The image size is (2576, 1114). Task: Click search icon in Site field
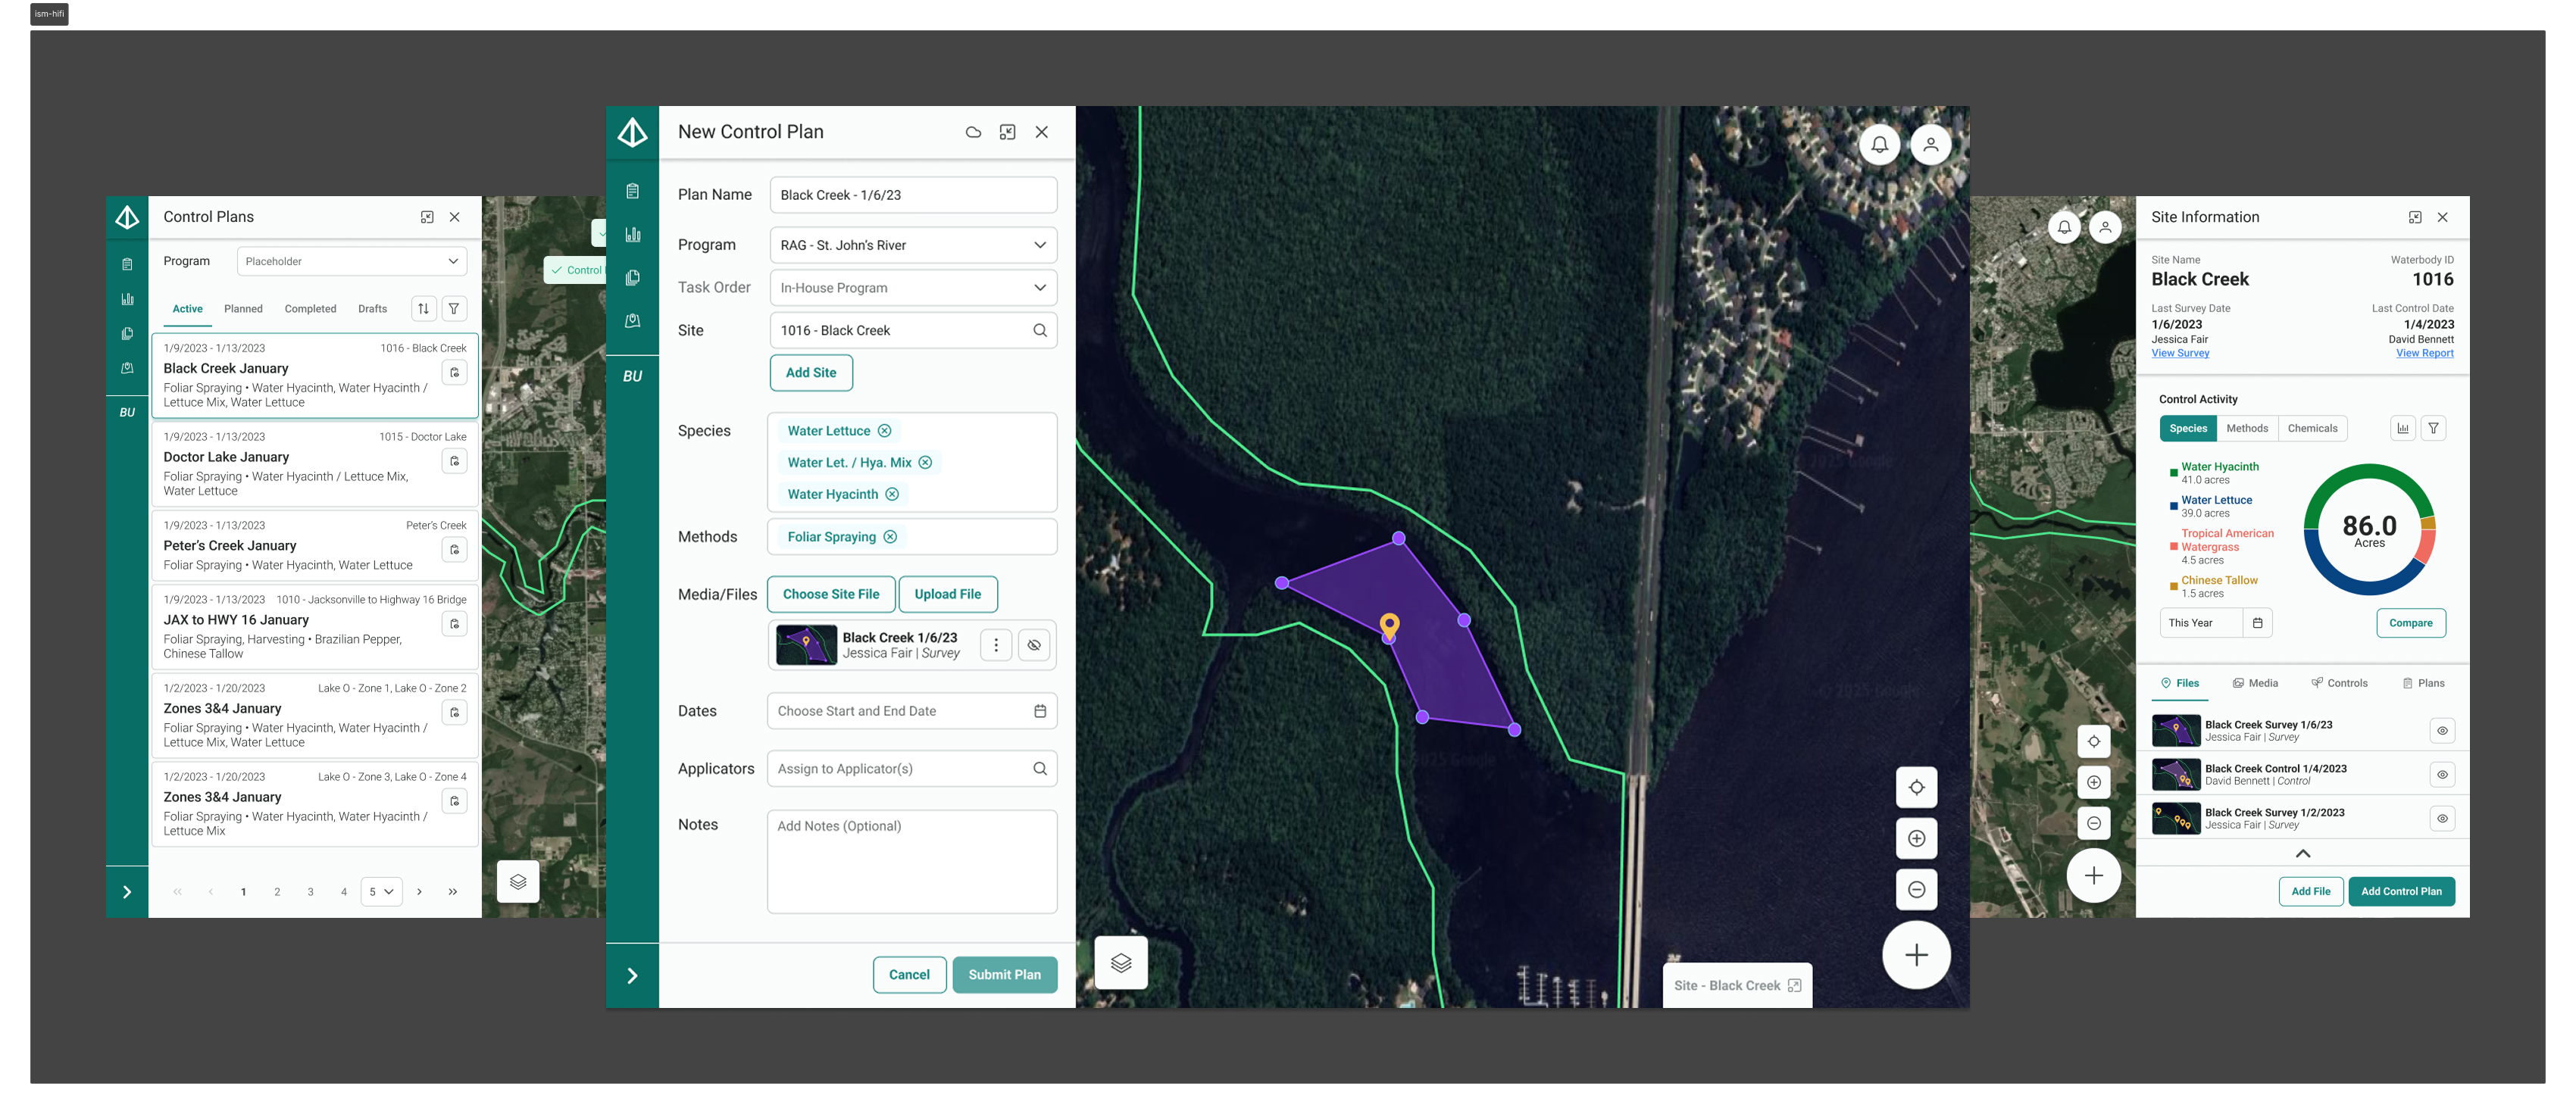(1039, 331)
